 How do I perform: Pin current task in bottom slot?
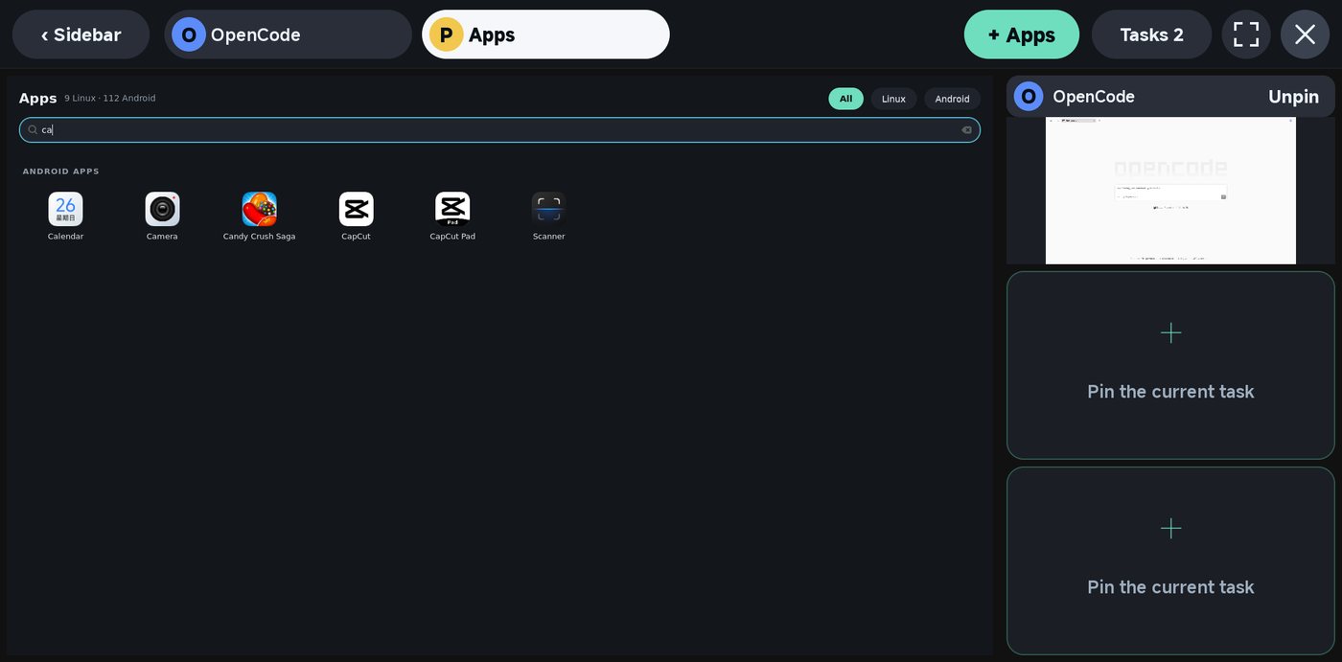pos(1170,560)
